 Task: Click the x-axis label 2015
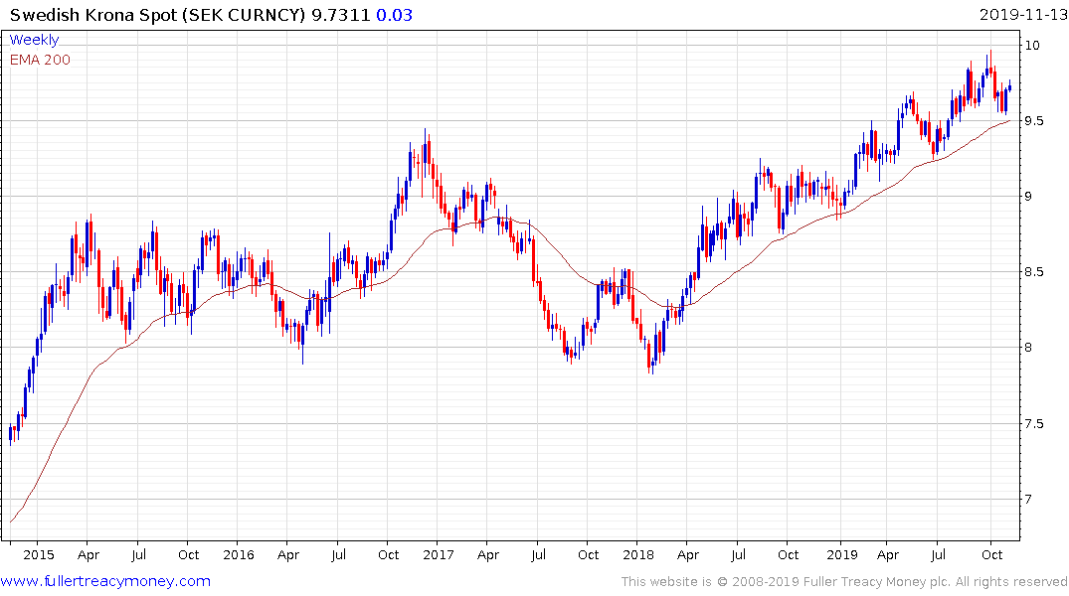(x=38, y=555)
